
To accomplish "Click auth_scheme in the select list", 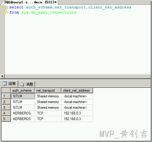I will coord(39,7).
